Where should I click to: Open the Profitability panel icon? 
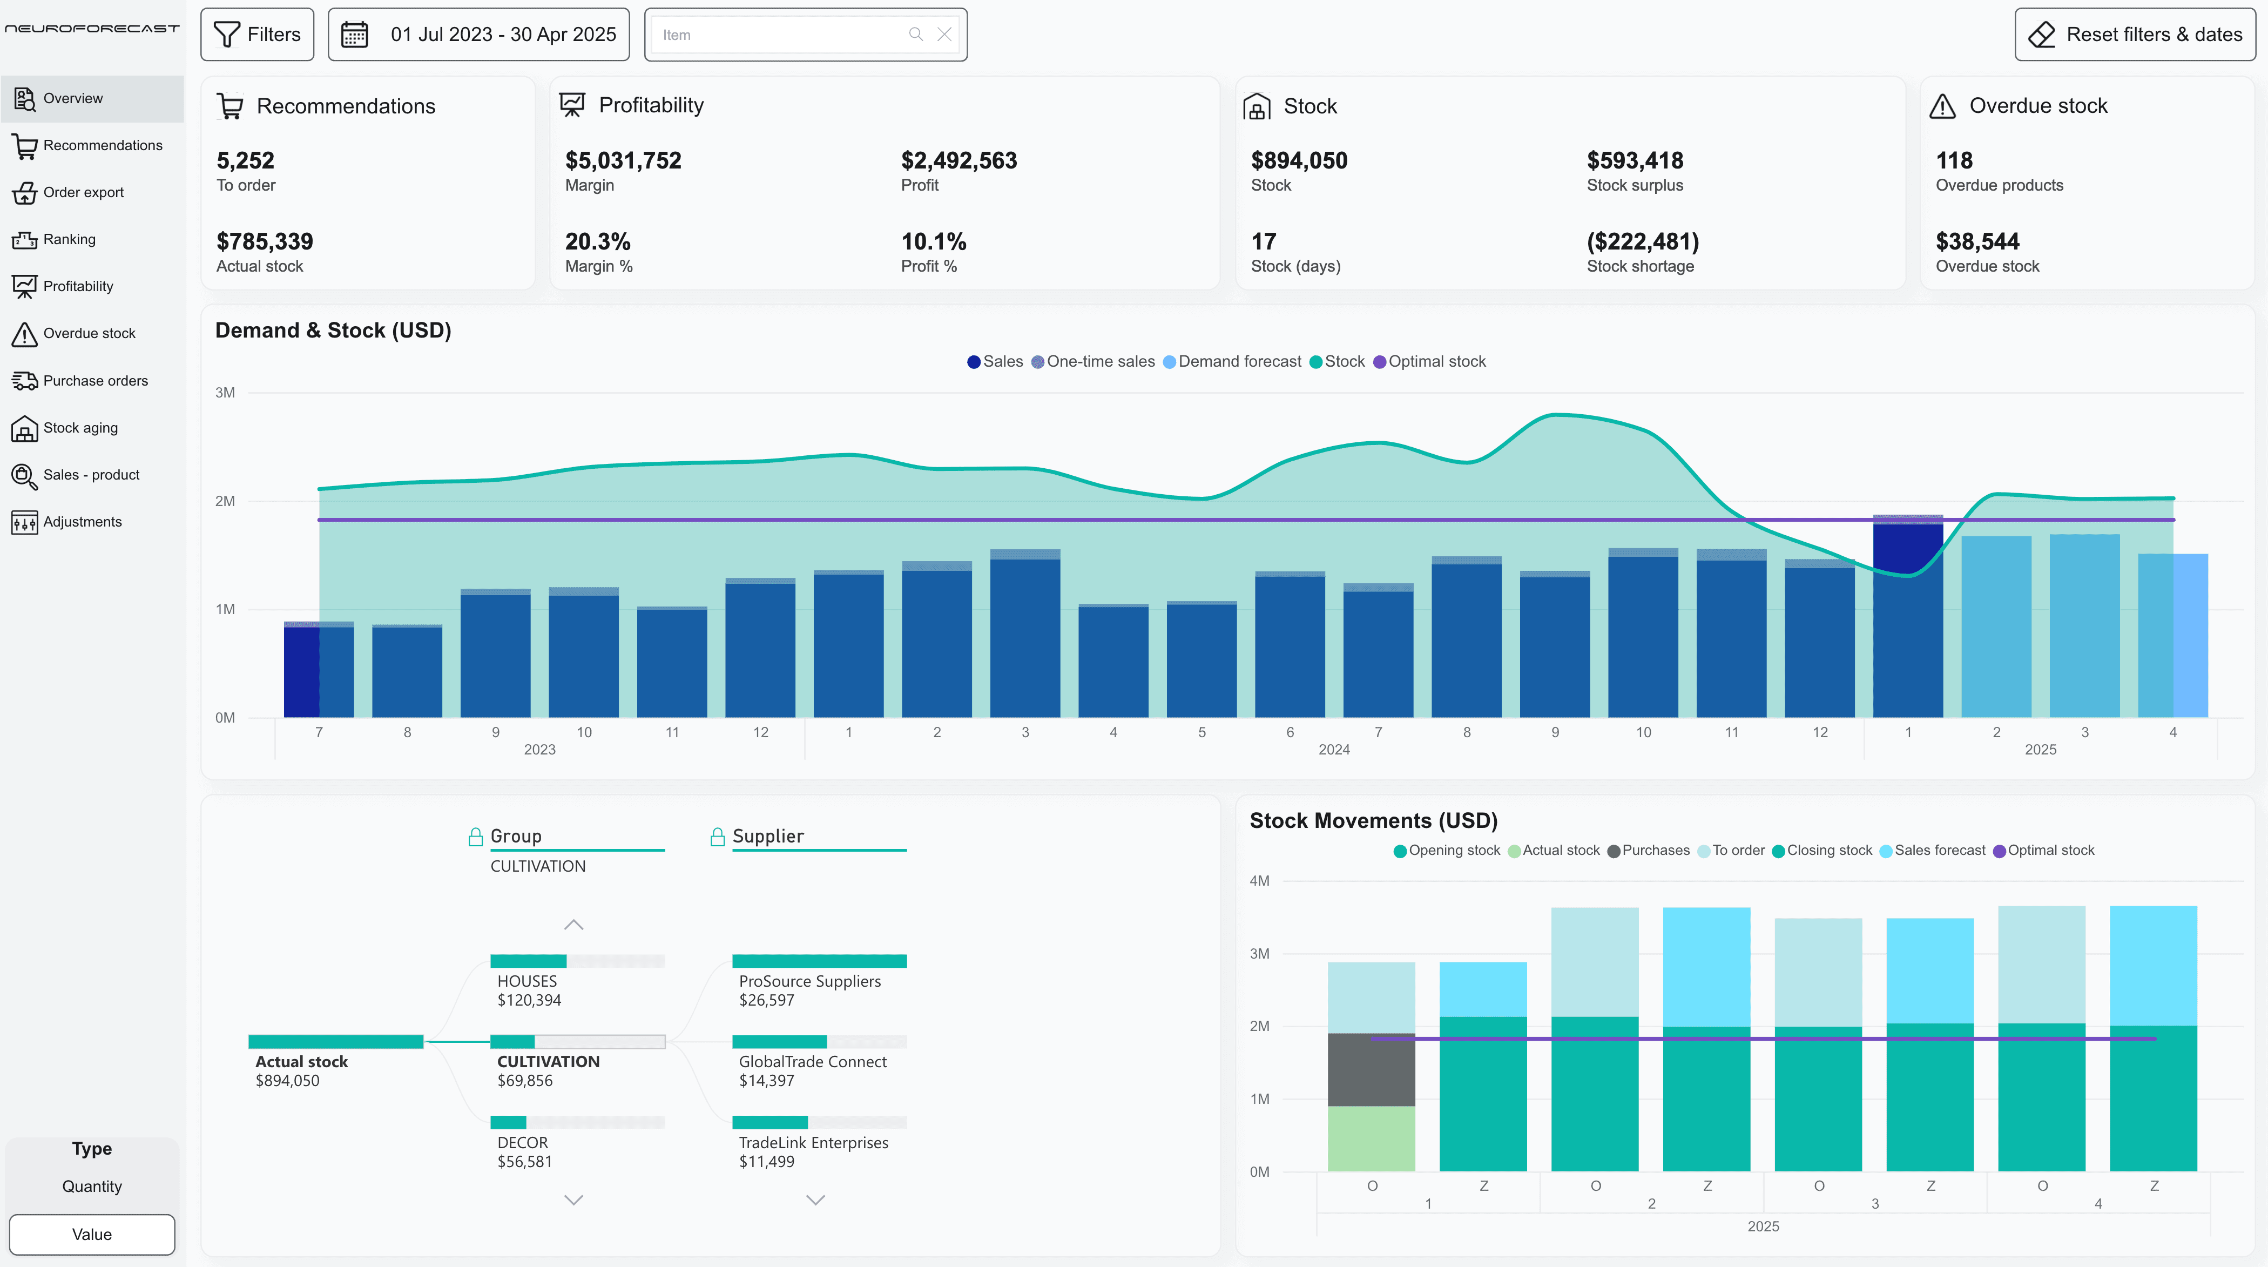click(x=24, y=285)
